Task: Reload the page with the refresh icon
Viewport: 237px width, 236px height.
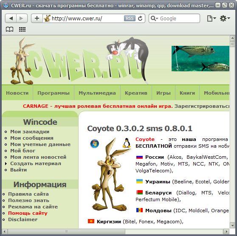Action: pyautogui.click(x=140, y=18)
